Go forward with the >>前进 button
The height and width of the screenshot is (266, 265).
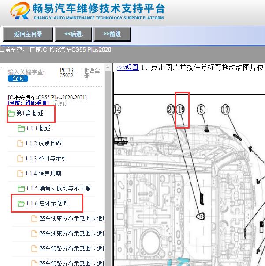pos(112,34)
